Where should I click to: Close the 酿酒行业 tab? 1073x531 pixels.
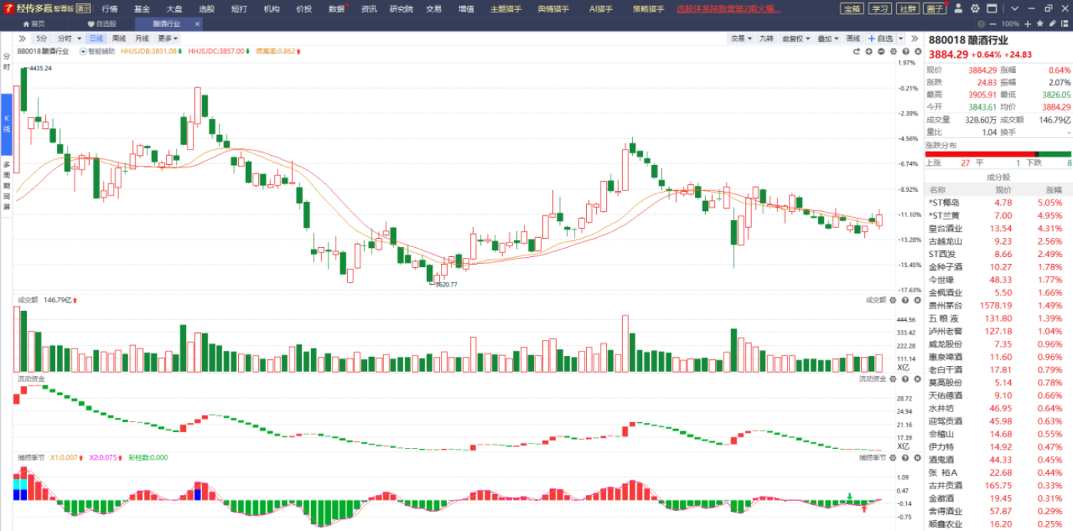click(197, 24)
